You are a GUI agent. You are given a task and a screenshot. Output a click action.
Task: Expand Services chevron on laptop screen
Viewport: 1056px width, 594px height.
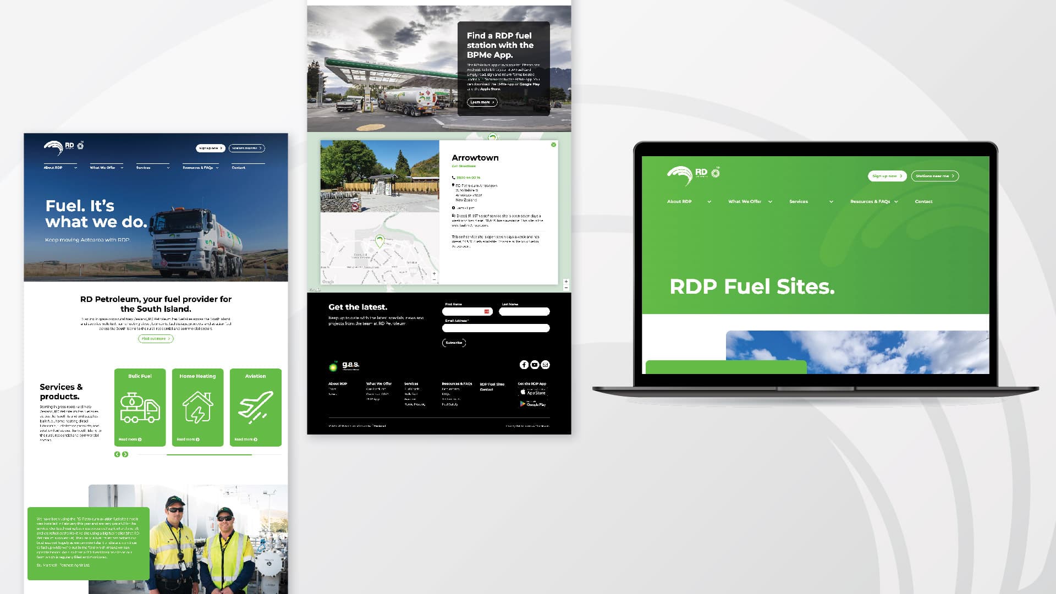pos(831,202)
